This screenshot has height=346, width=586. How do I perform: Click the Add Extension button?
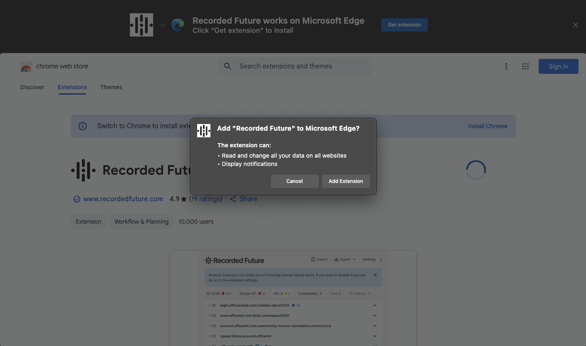(346, 181)
